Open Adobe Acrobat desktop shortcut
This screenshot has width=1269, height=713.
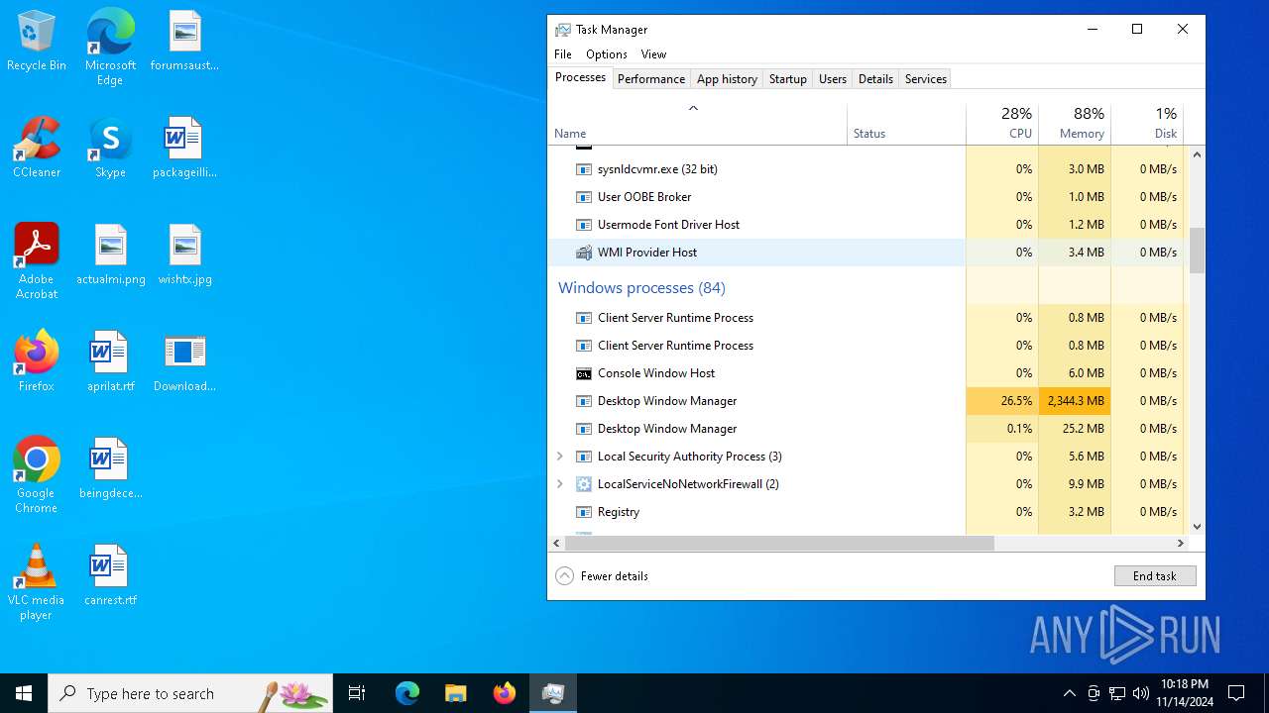pyautogui.click(x=37, y=261)
